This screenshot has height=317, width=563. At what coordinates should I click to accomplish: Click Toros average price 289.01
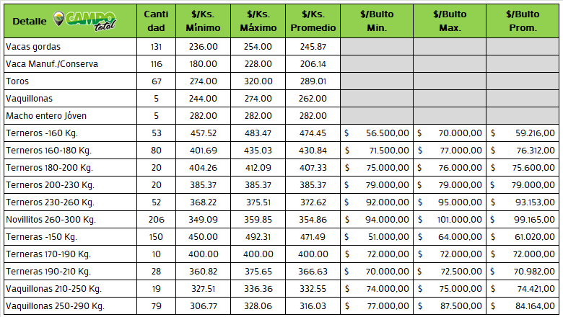[x=313, y=81]
